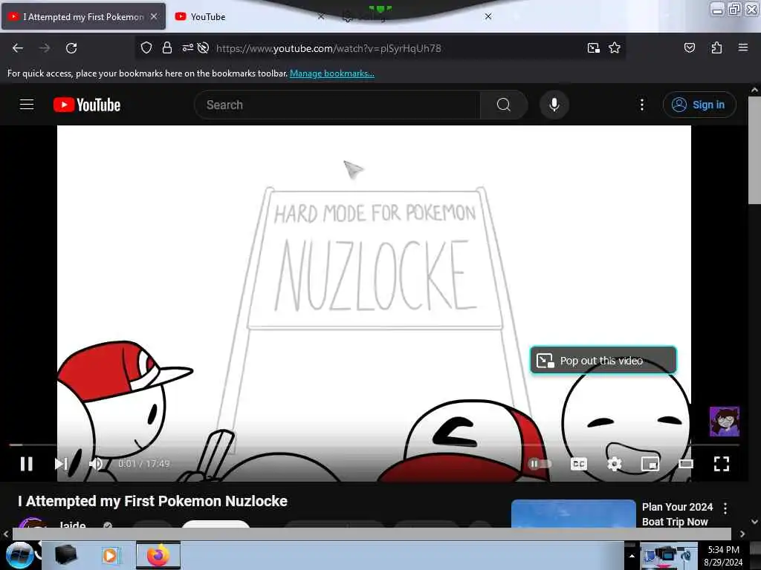Viewport: 761px width, 570px height.
Task: Go to YouTube home via logo
Action: coord(87,105)
